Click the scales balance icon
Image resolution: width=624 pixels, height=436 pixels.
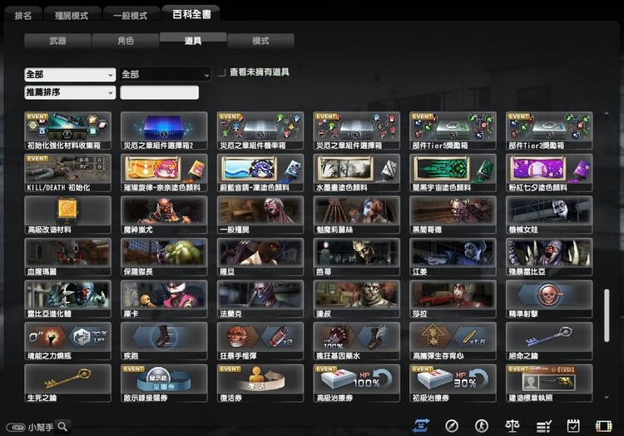512,425
